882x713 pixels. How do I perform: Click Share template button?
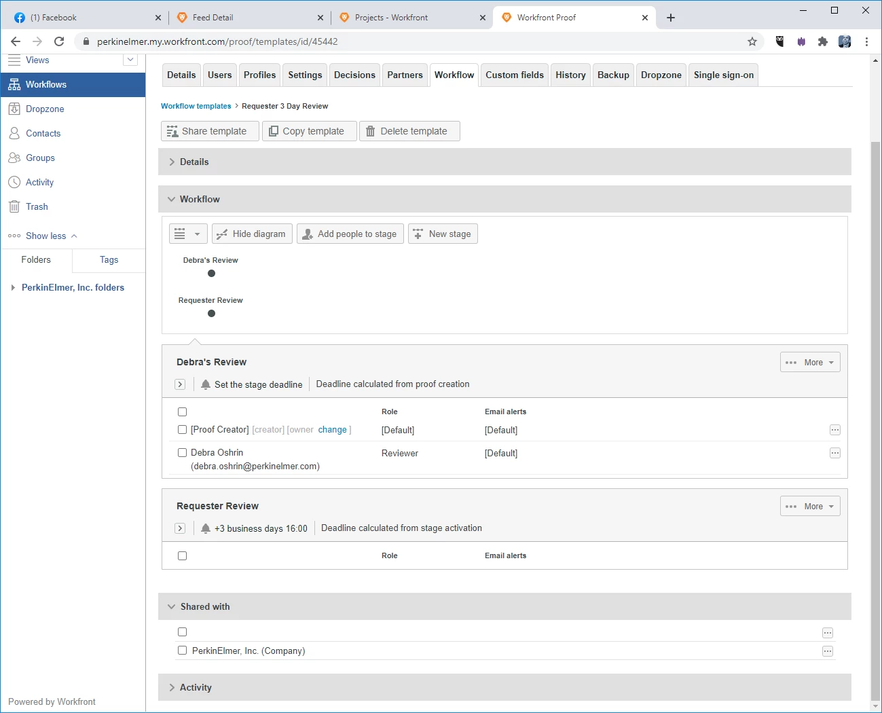coord(210,131)
